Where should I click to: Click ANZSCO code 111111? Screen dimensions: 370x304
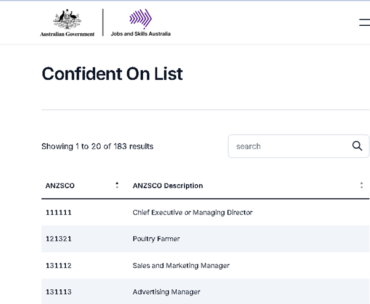click(x=58, y=212)
